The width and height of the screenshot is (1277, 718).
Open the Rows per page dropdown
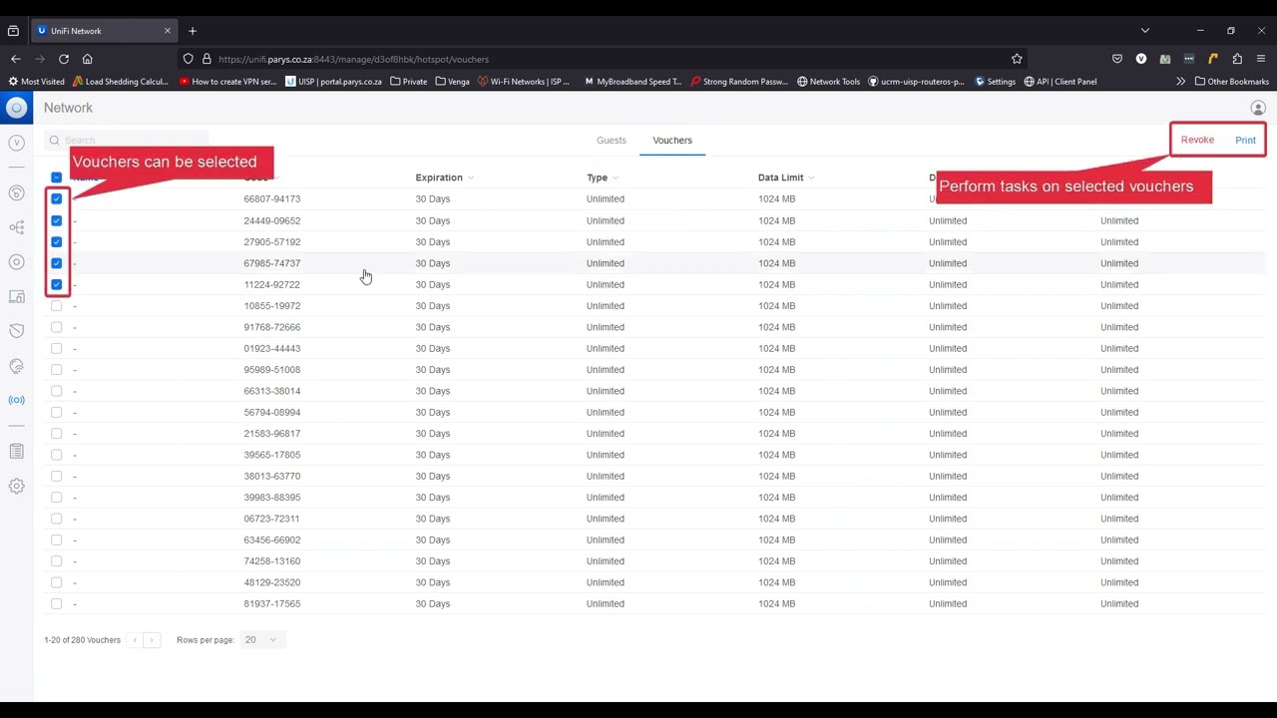coord(261,639)
